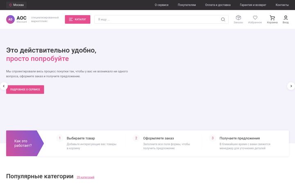Show previous slide with left arrow

tap(4, 86)
